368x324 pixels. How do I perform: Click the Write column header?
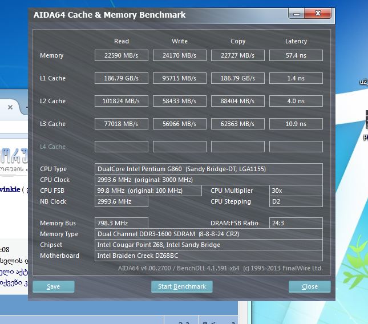point(180,41)
